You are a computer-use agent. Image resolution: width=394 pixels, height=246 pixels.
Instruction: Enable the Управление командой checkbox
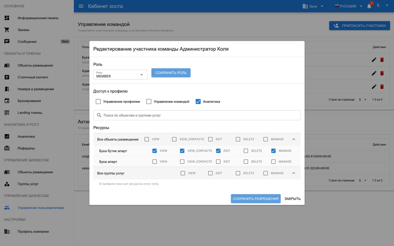pos(149,101)
